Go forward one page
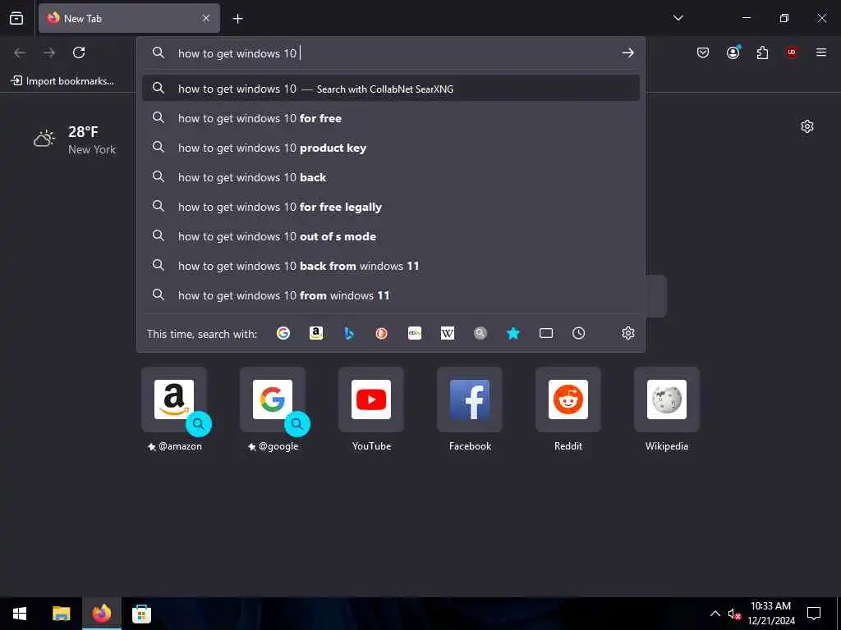 click(49, 52)
